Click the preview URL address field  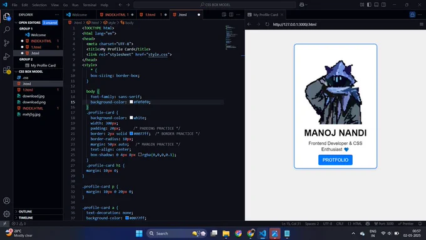[x=344, y=24]
